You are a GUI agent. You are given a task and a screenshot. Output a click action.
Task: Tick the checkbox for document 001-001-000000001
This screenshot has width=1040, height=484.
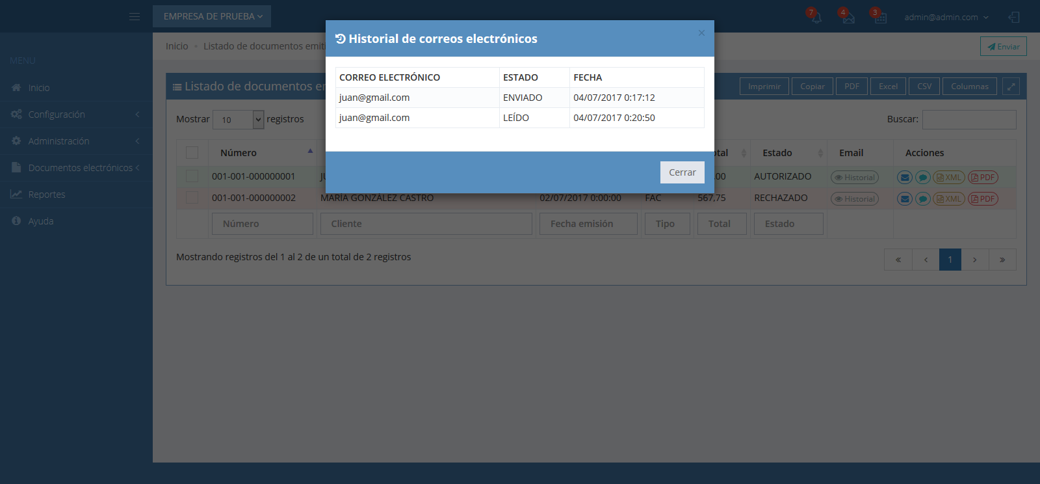click(192, 176)
